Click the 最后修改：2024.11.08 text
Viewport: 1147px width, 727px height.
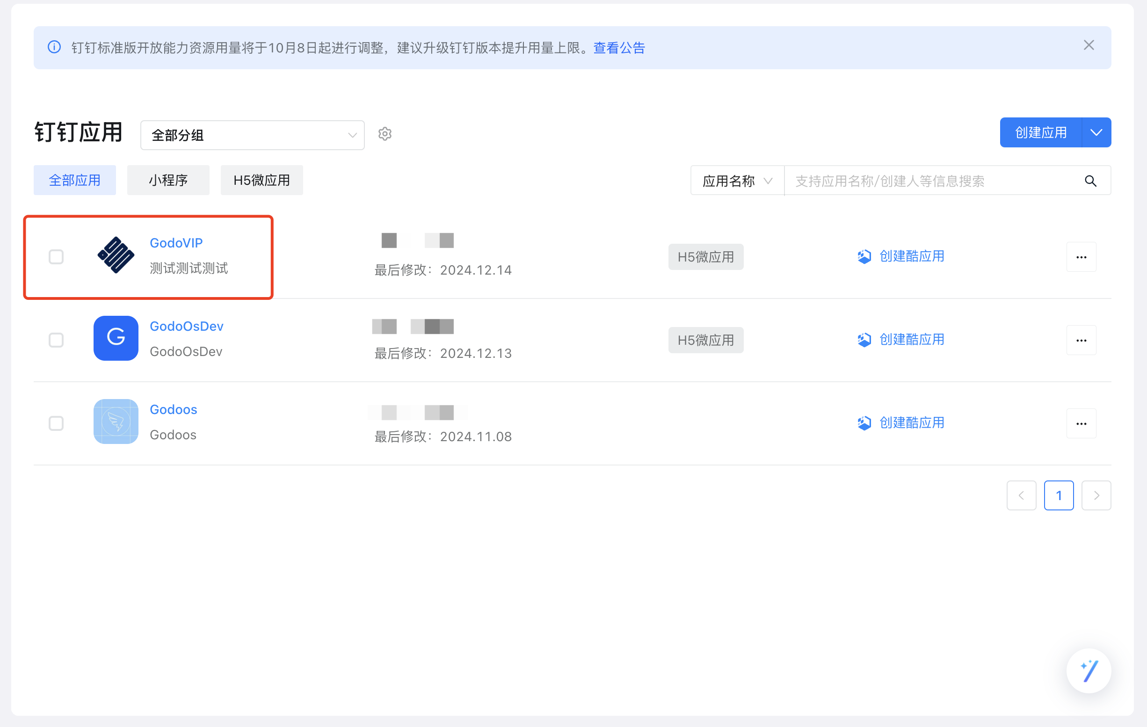tap(443, 437)
